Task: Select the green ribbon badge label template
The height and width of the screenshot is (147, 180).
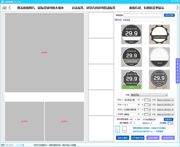Action: pos(131,79)
